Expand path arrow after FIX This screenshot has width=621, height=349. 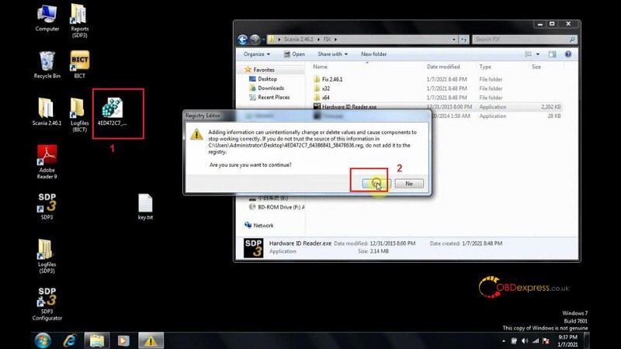pyautogui.click(x=335, y=40)
